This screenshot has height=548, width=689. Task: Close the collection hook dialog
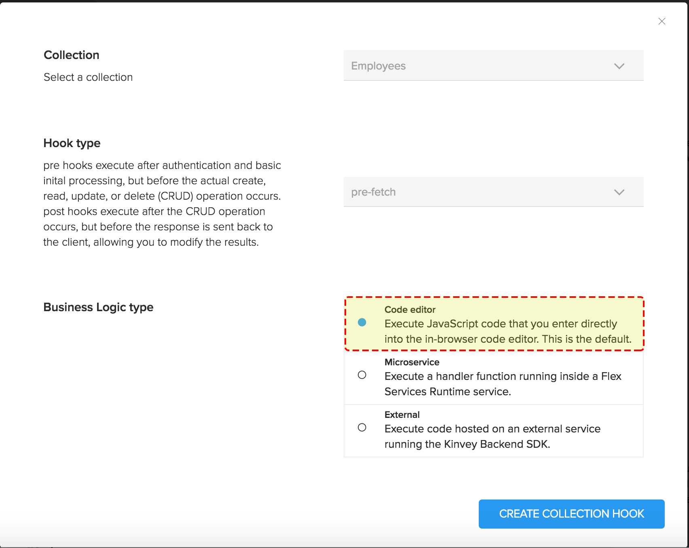click(662, 21)
